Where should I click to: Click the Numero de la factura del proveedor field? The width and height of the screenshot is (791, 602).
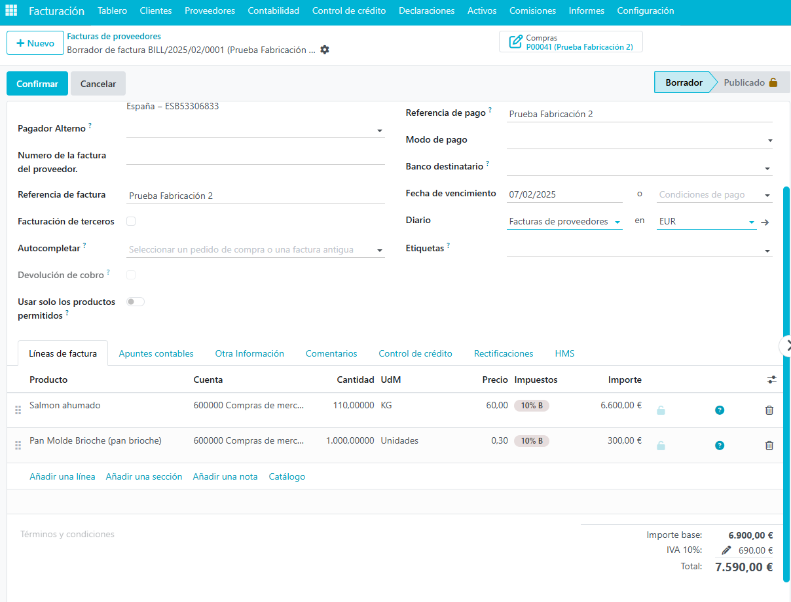(x=255, y=156)
